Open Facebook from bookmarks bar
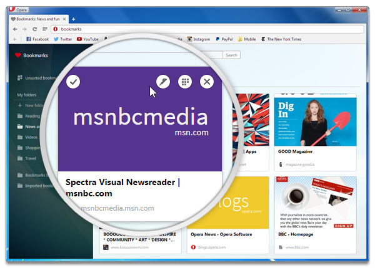Image resolution: width=375 pixels, height=268 pixels. (x=37, y=39)
